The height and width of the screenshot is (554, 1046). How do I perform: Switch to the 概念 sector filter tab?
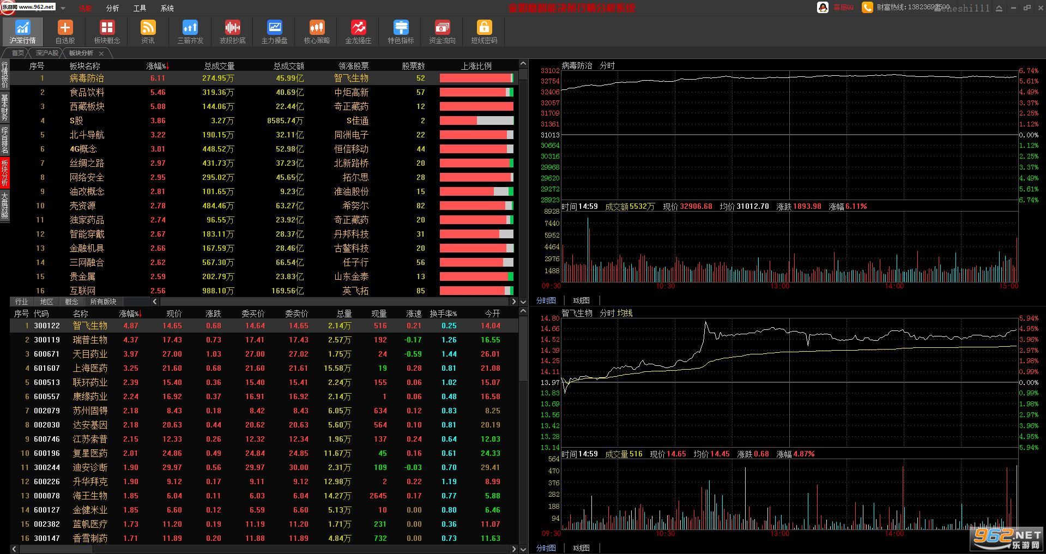71,302
